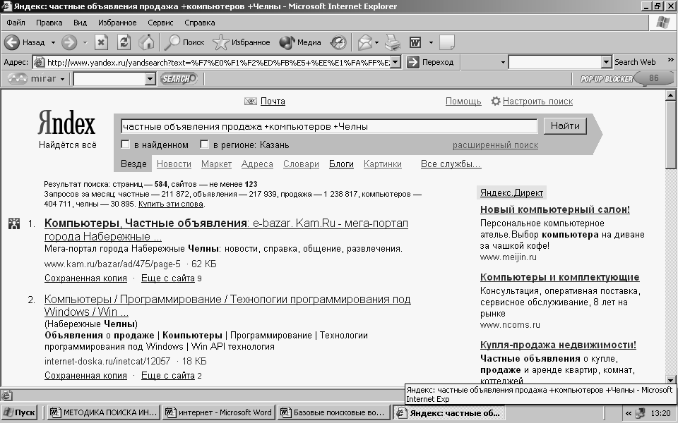Click the page icon in address bar

[x=39, y=62]
